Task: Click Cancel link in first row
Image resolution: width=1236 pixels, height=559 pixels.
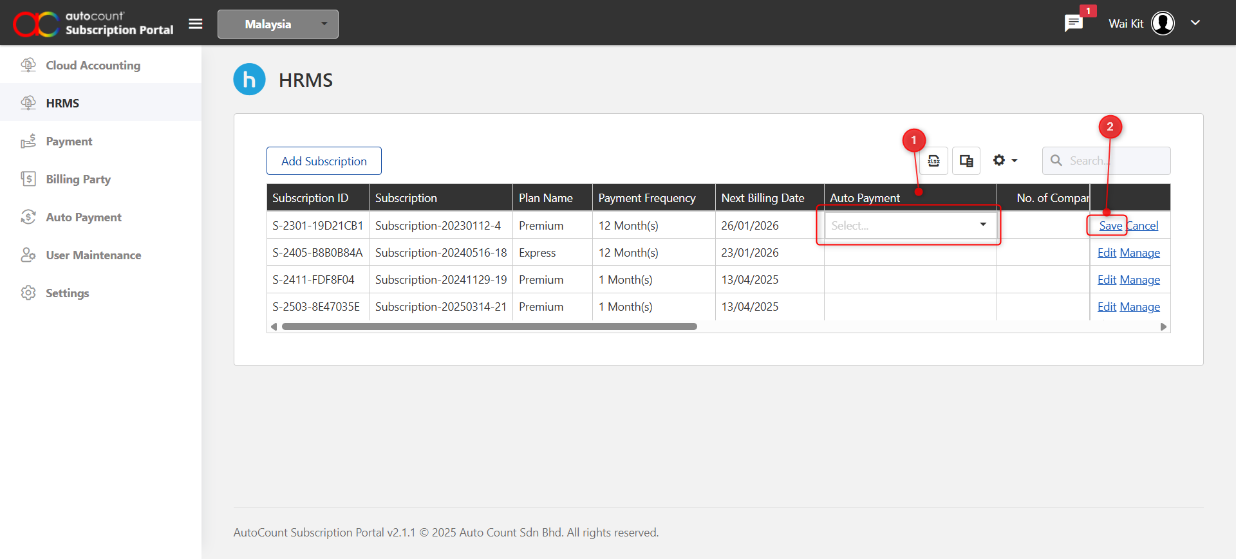Action: (x=1142, y=226)
